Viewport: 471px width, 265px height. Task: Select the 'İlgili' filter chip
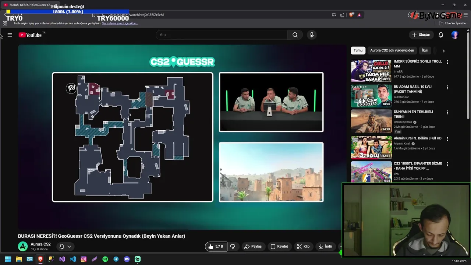pyautogui.click(x=425, y=50)
